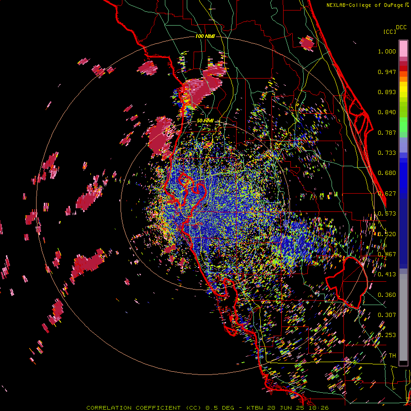Click the 10:26 timestamp in caption
Image resolution: width=411 pixels, height=411 pixels.
tap(319, 408)
